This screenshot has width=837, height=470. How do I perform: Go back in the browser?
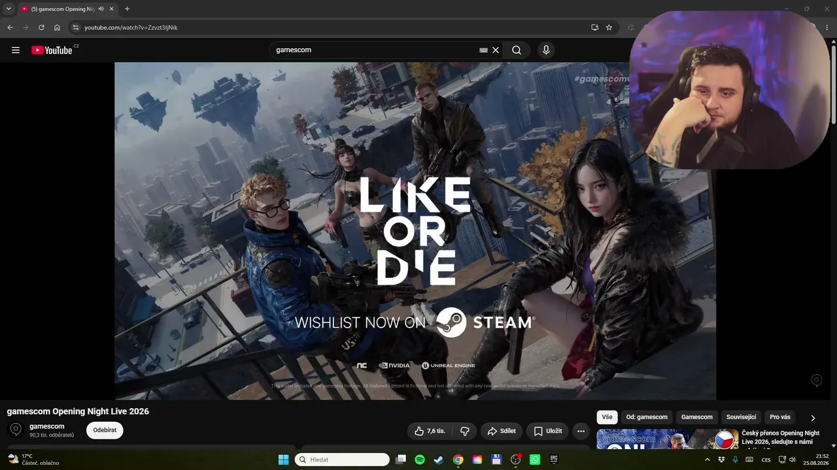tap(10, 27)
